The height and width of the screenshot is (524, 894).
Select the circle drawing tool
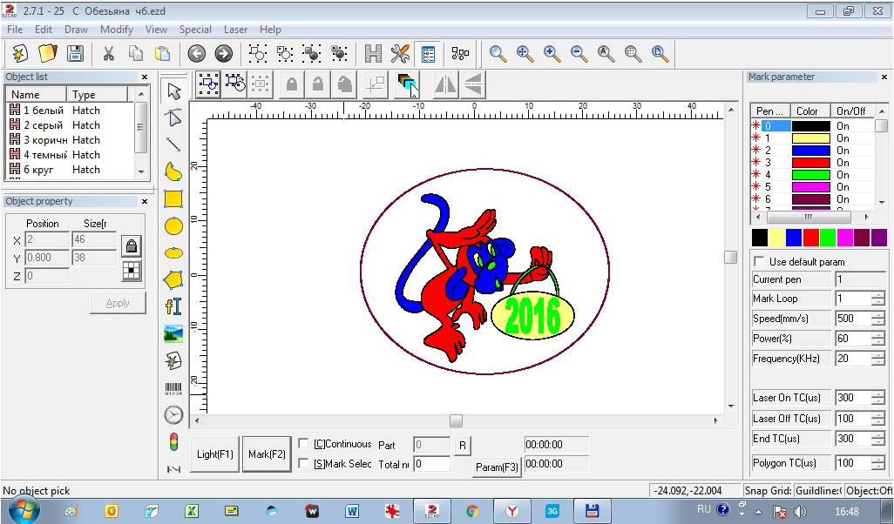[x=173, y=225]
